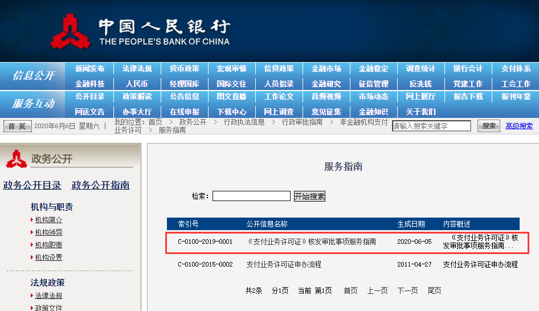The width and height of the screenshot is (539, 311).
Task: Click the 首页 home button
Action: click(x=18, y=126)
